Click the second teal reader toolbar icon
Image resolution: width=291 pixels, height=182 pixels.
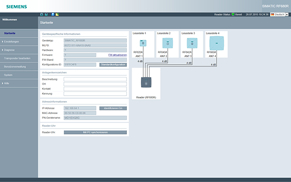click(x=46, y=14)
